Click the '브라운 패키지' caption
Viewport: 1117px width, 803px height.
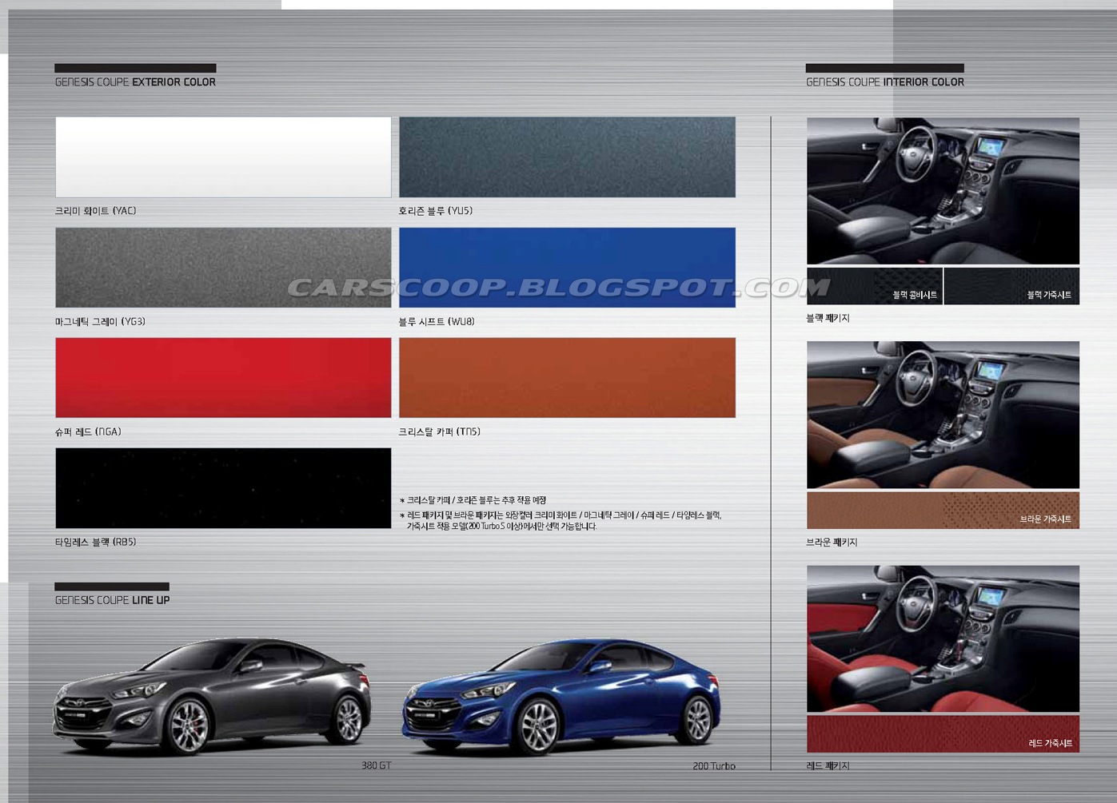pyautogui.click(x=832, y=542)
